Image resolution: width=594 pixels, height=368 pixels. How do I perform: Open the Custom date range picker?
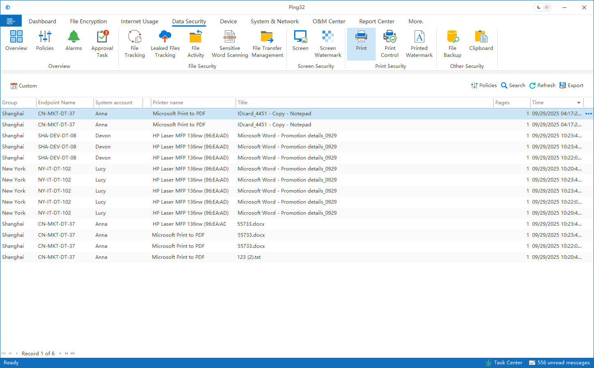24,86
